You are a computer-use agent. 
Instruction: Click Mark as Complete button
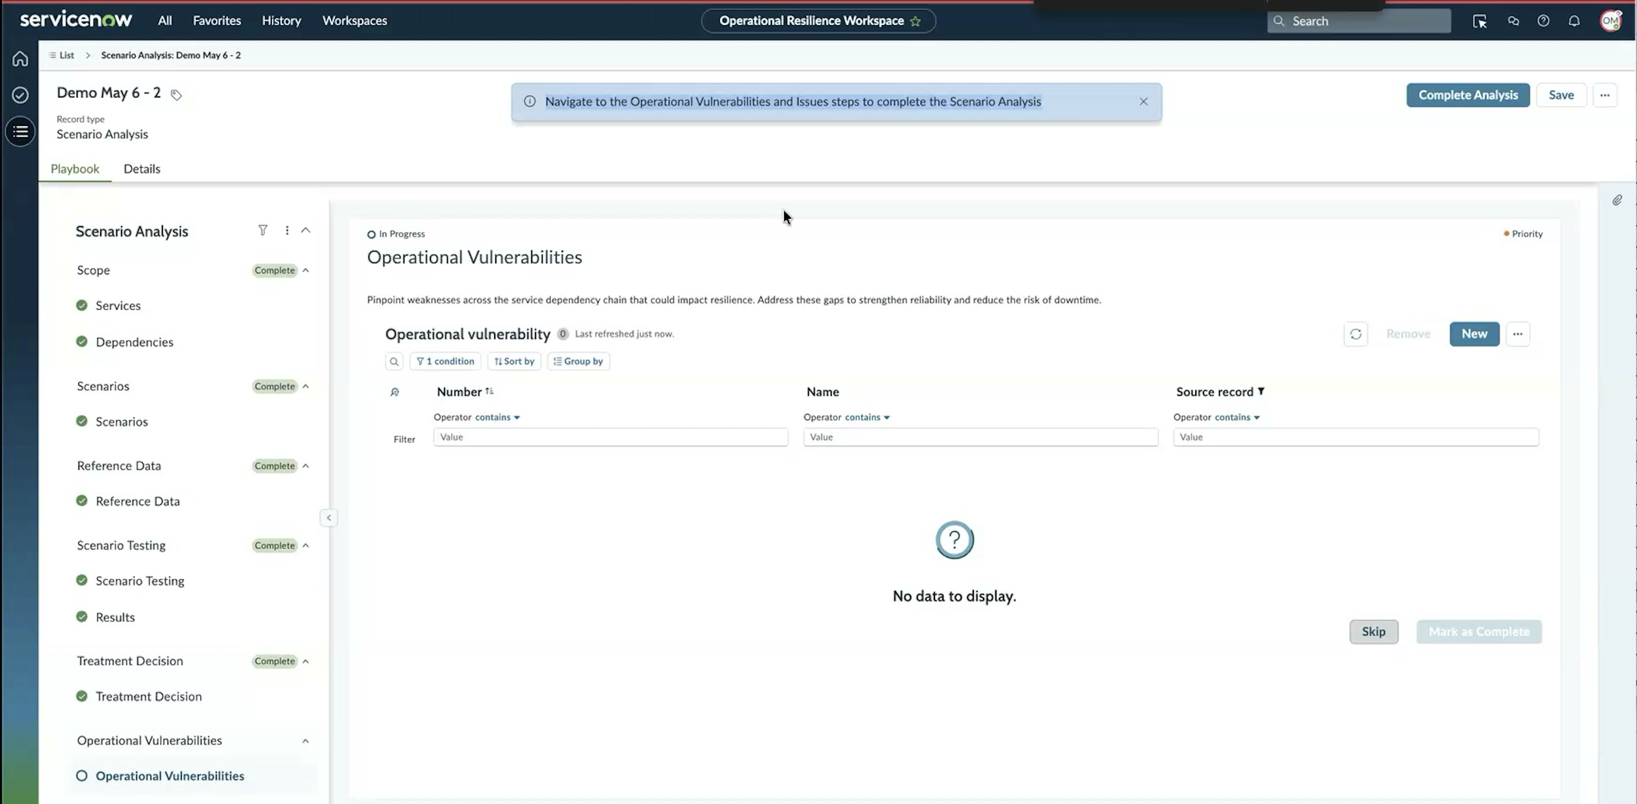(x=1479, y=631)
